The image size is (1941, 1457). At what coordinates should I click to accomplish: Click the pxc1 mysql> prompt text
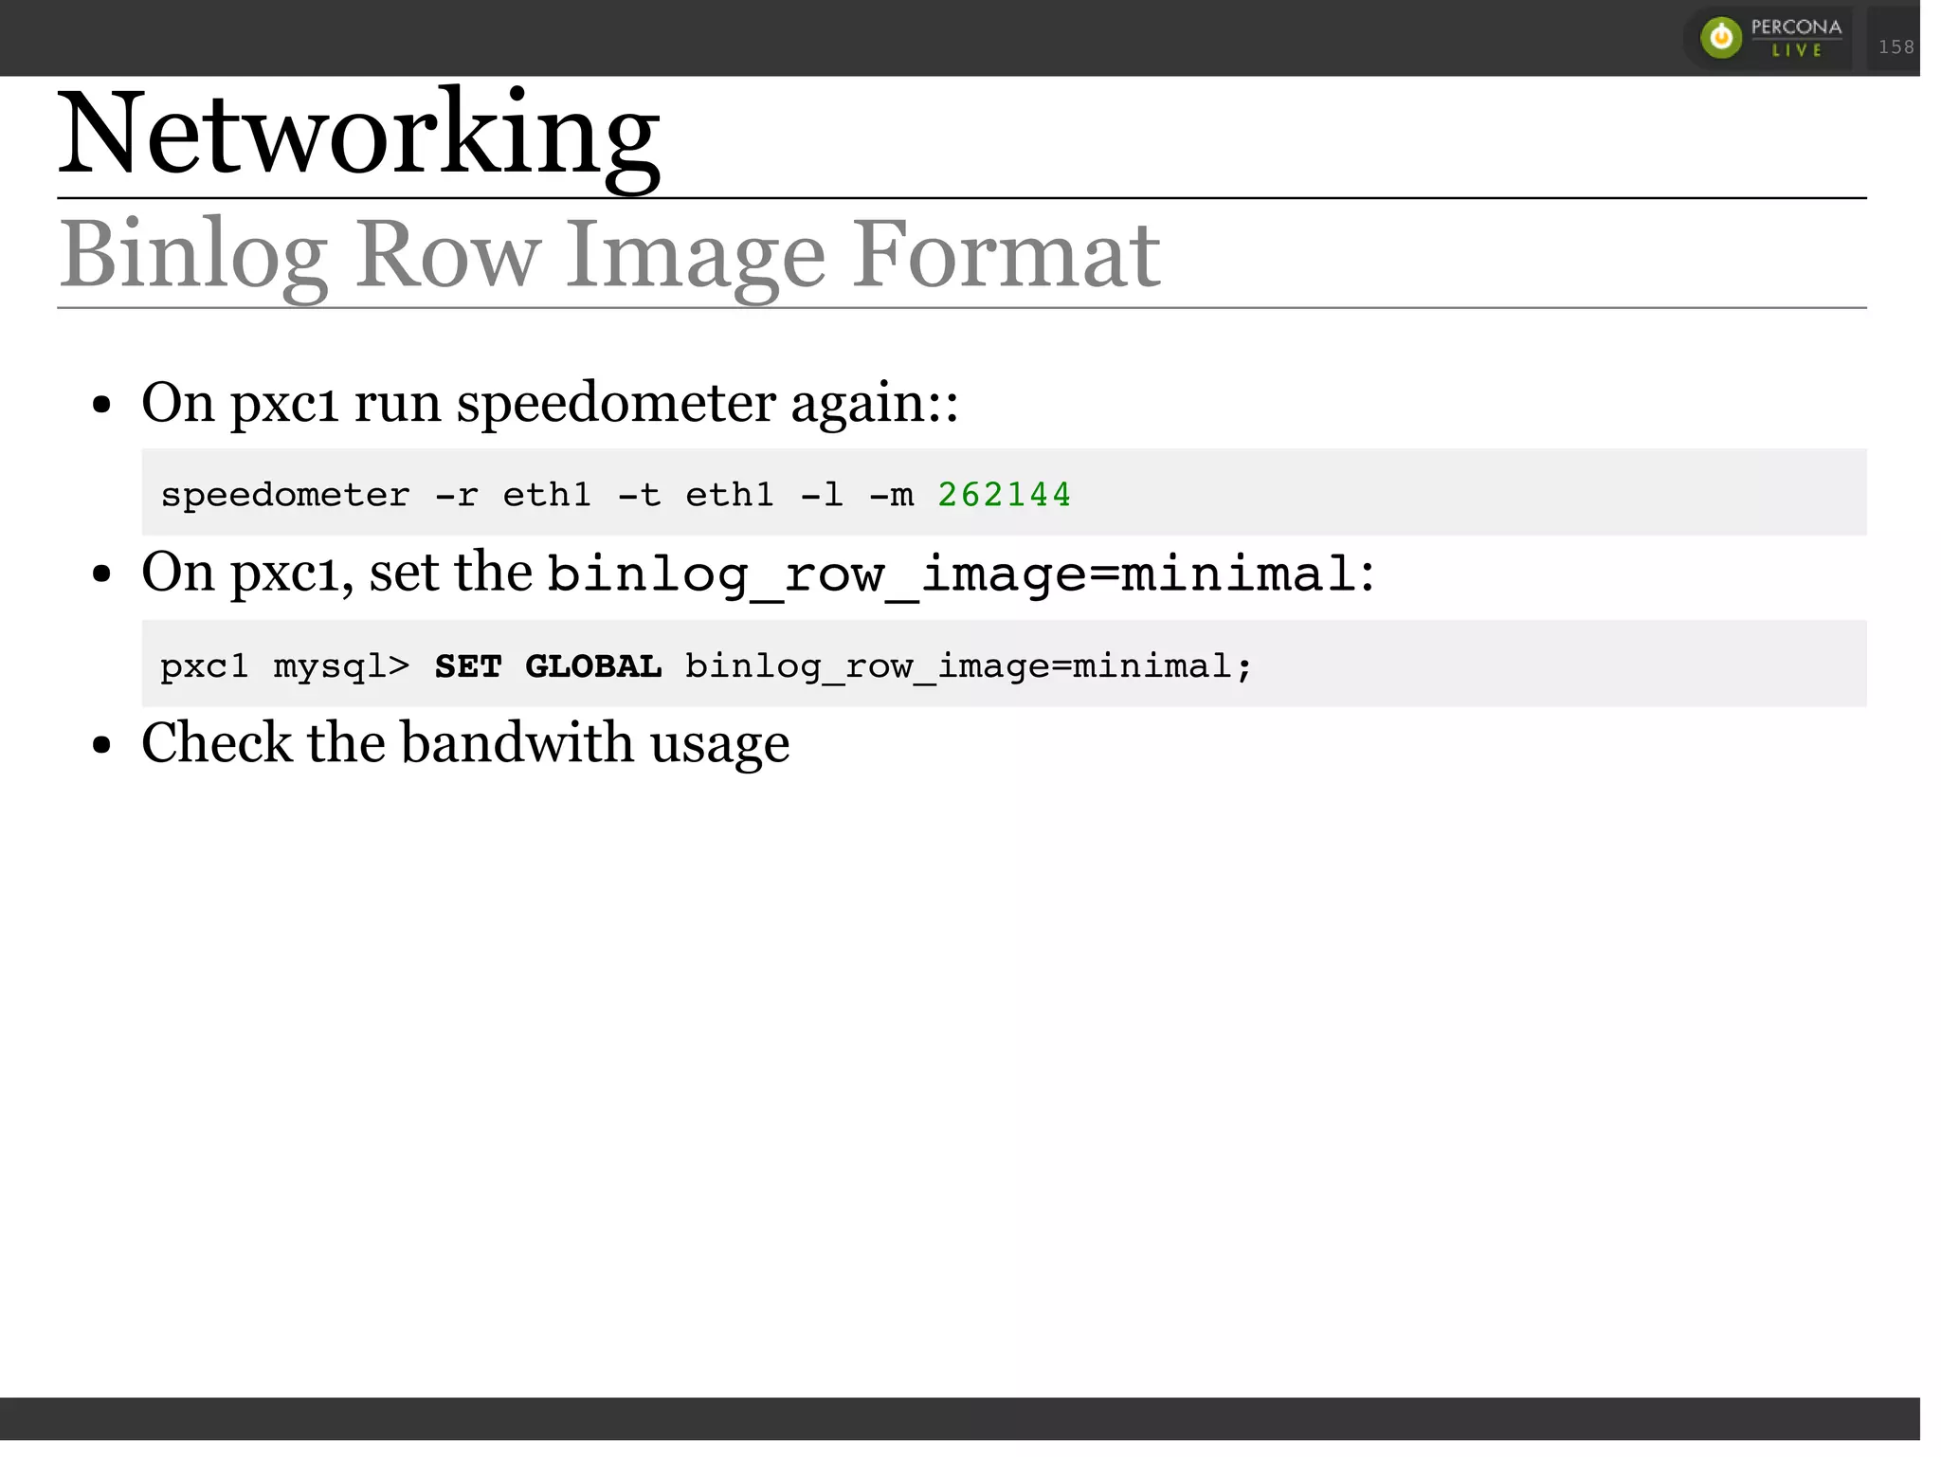click(284, 667)
